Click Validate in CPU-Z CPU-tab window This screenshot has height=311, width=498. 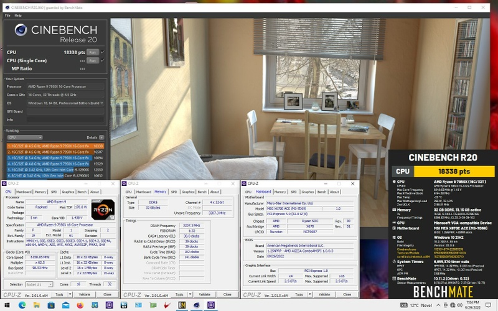click(85, 294)
